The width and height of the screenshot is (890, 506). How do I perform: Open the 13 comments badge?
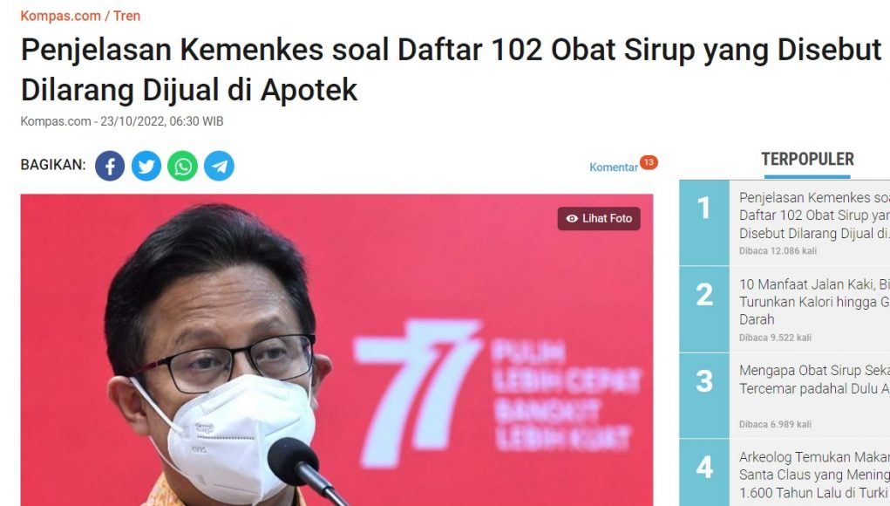(649, 162)
